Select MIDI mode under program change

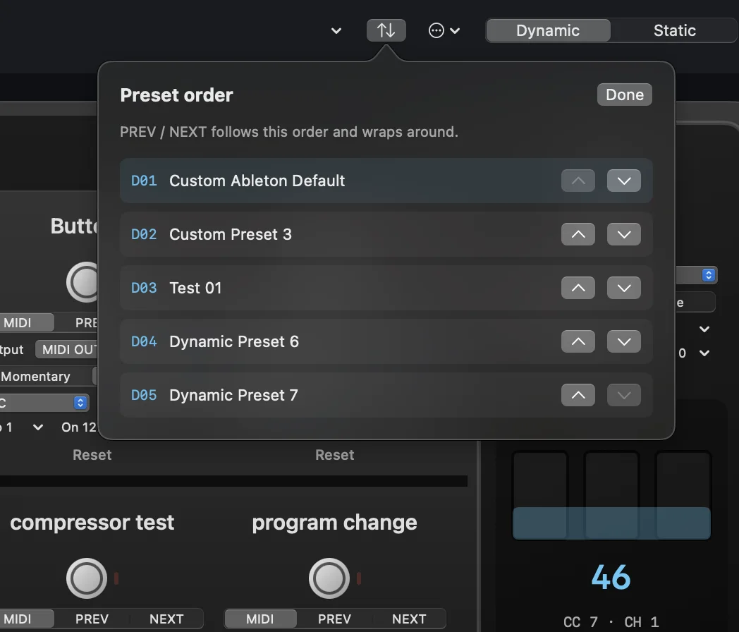[260, 619]
